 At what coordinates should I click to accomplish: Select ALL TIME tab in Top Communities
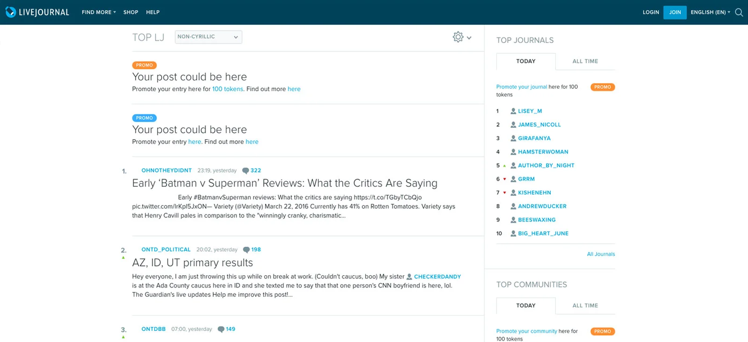click(x=585, y=306)
